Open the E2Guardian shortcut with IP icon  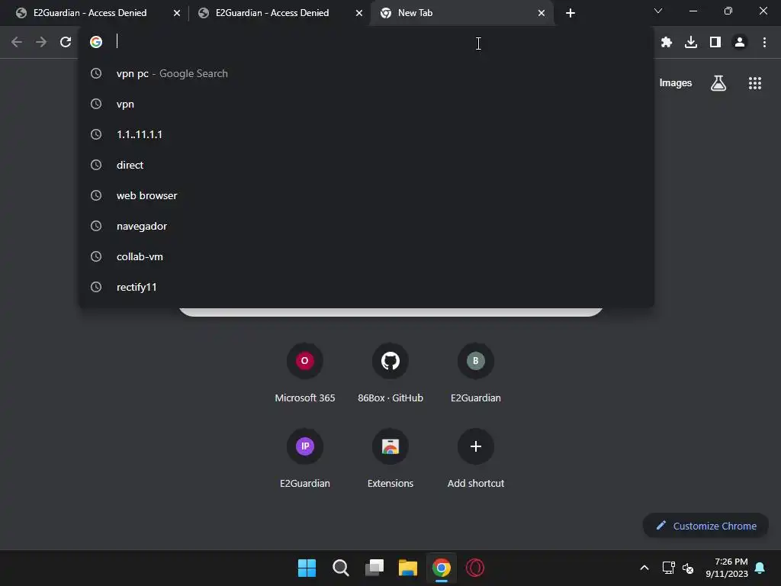pos(305,458)
